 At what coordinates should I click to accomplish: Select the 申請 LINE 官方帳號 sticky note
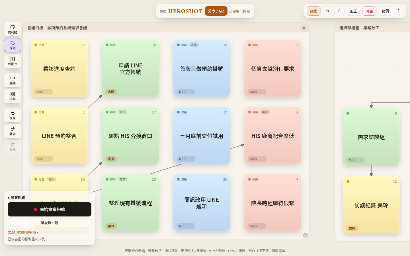130,68
